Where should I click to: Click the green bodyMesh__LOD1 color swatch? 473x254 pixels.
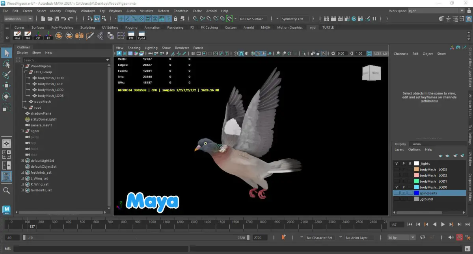[x=416, y=181]
